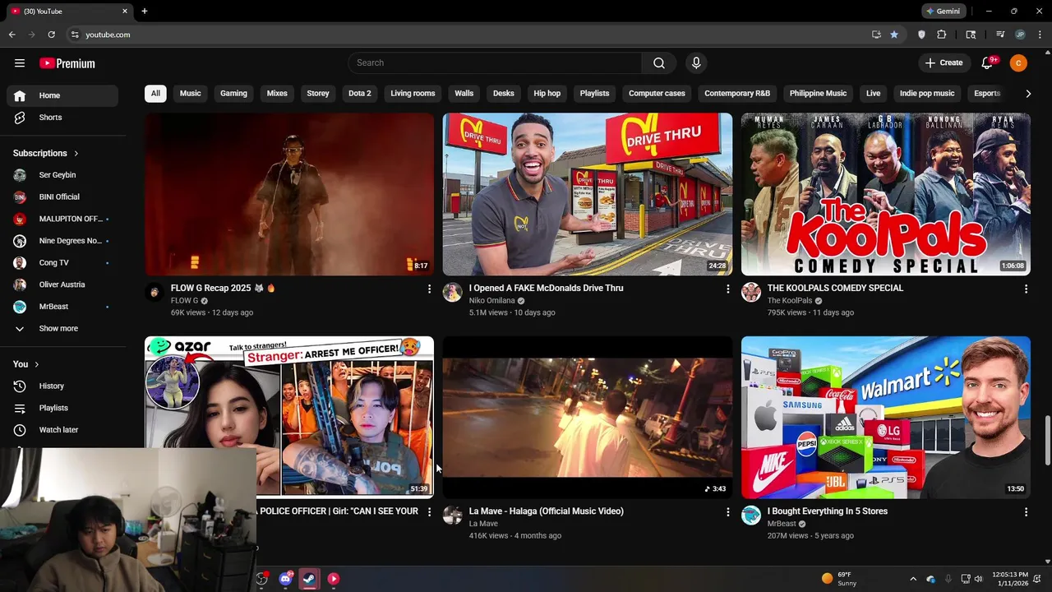Open the Chrome extensions puzzle icon
Image resolution: width=1052 pixels, height=592 pixels.
pyautogui.click(x=942, y=35)
